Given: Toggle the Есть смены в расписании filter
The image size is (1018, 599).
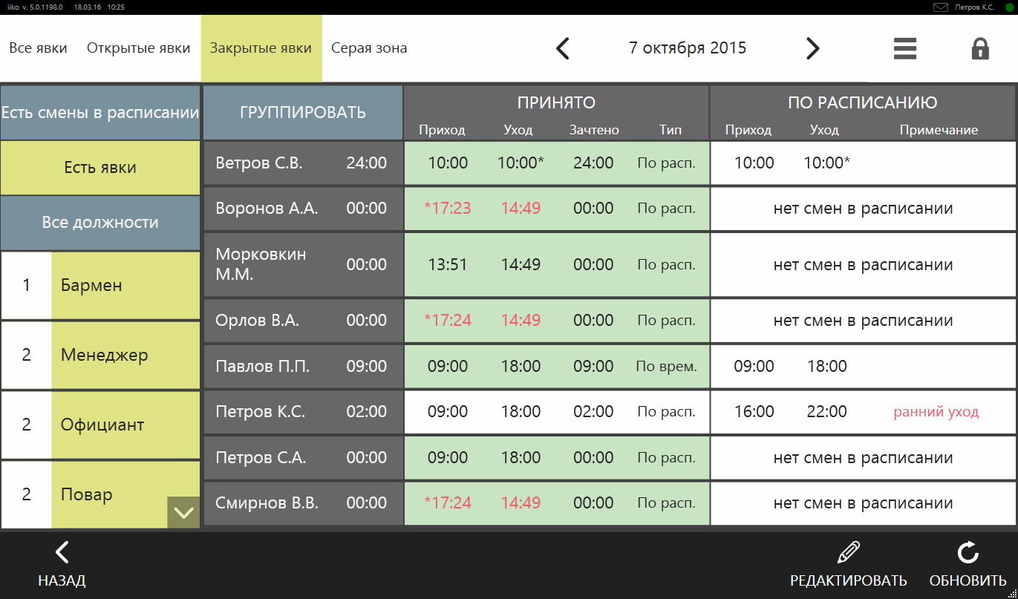Looking at the screenshot, I should coord(100,113).
